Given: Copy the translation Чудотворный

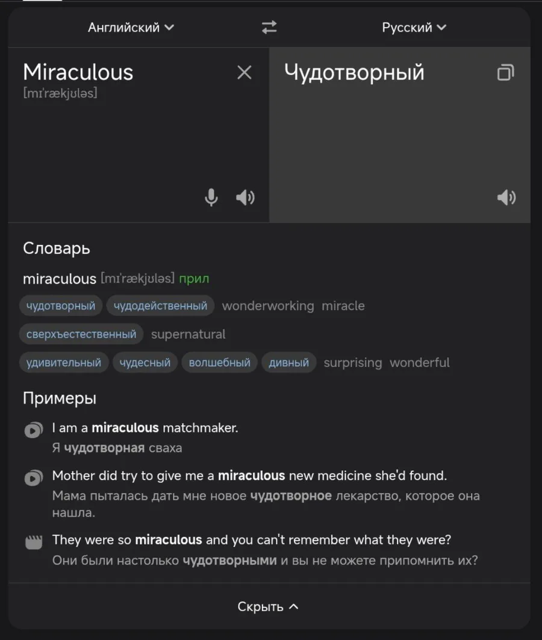Looking at the screenshot, I should [505, 73].
